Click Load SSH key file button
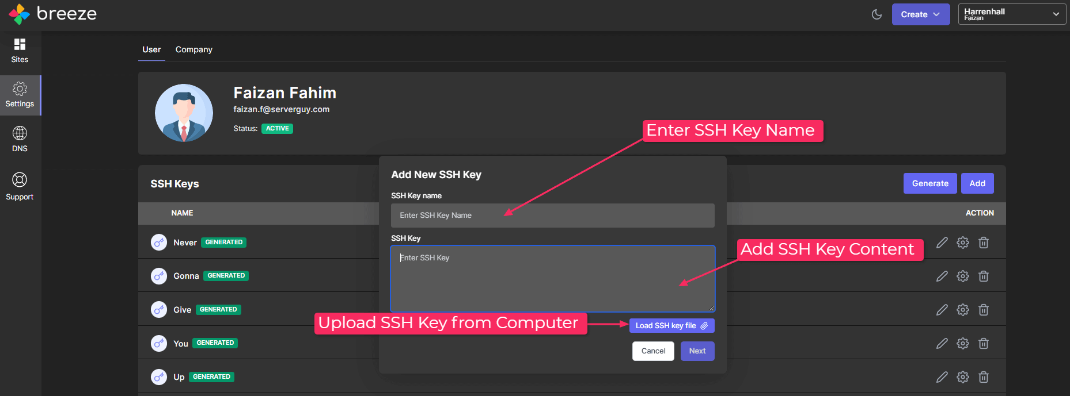The height and width of the screenshot is (396, 1070). point(671,325)
